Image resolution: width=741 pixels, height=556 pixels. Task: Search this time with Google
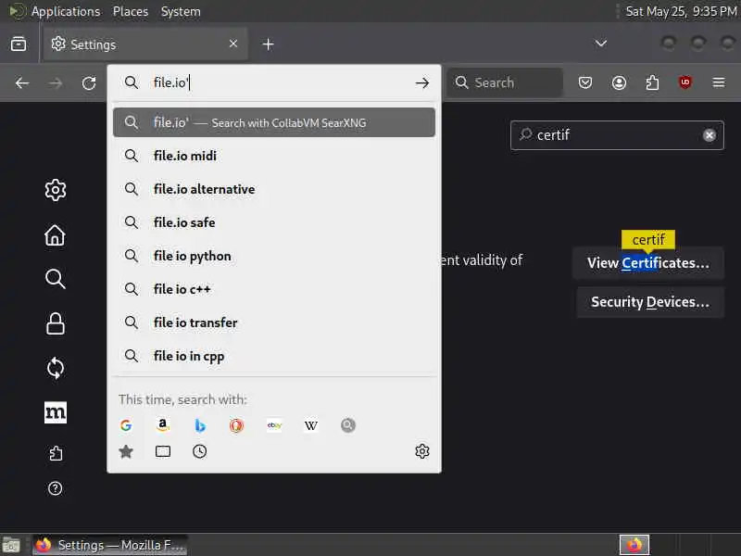click(126, 425)
